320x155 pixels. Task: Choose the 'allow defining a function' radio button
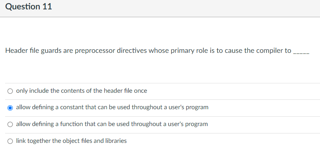[x=10, y=124]
